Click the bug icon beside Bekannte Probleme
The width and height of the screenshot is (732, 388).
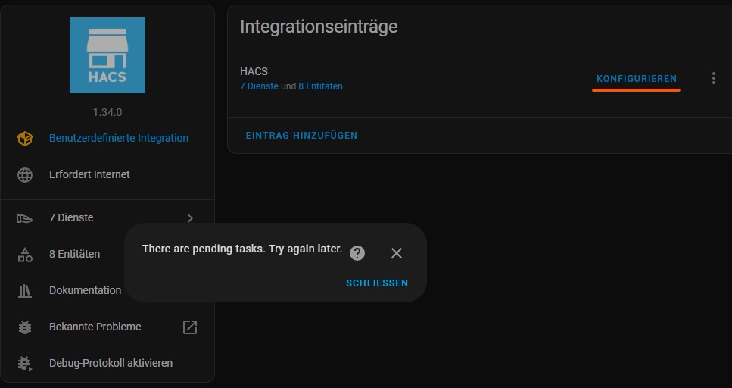tap(25, 327)
